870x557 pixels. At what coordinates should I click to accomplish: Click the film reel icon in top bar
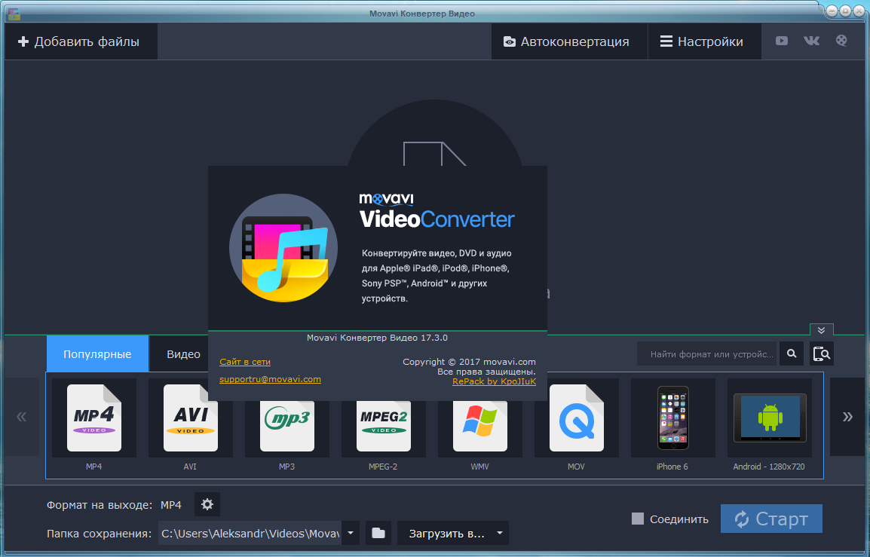841,41
